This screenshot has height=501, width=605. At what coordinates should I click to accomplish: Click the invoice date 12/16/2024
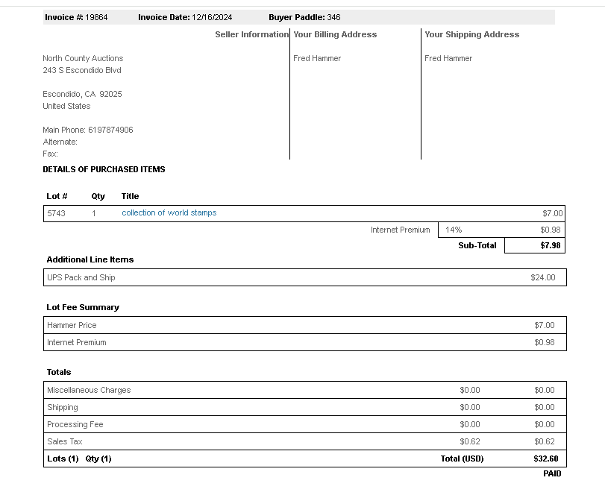pos(213,17)
